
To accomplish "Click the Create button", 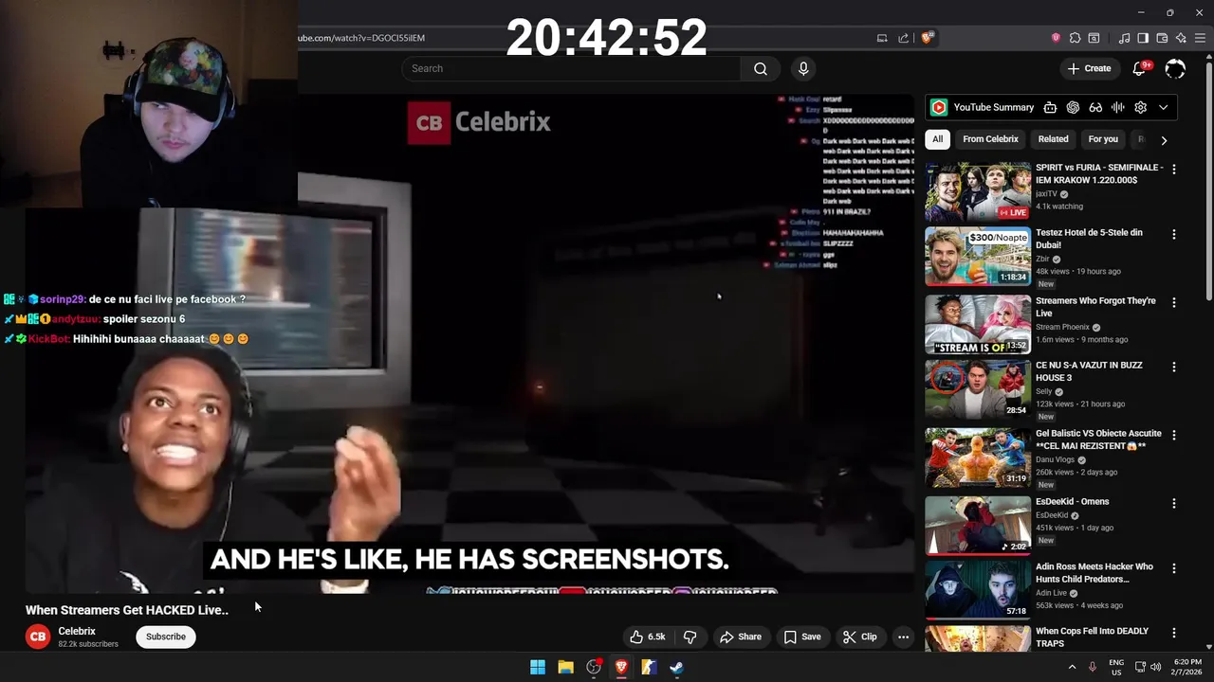I will pyautogui.click(x=1089, y=68).
